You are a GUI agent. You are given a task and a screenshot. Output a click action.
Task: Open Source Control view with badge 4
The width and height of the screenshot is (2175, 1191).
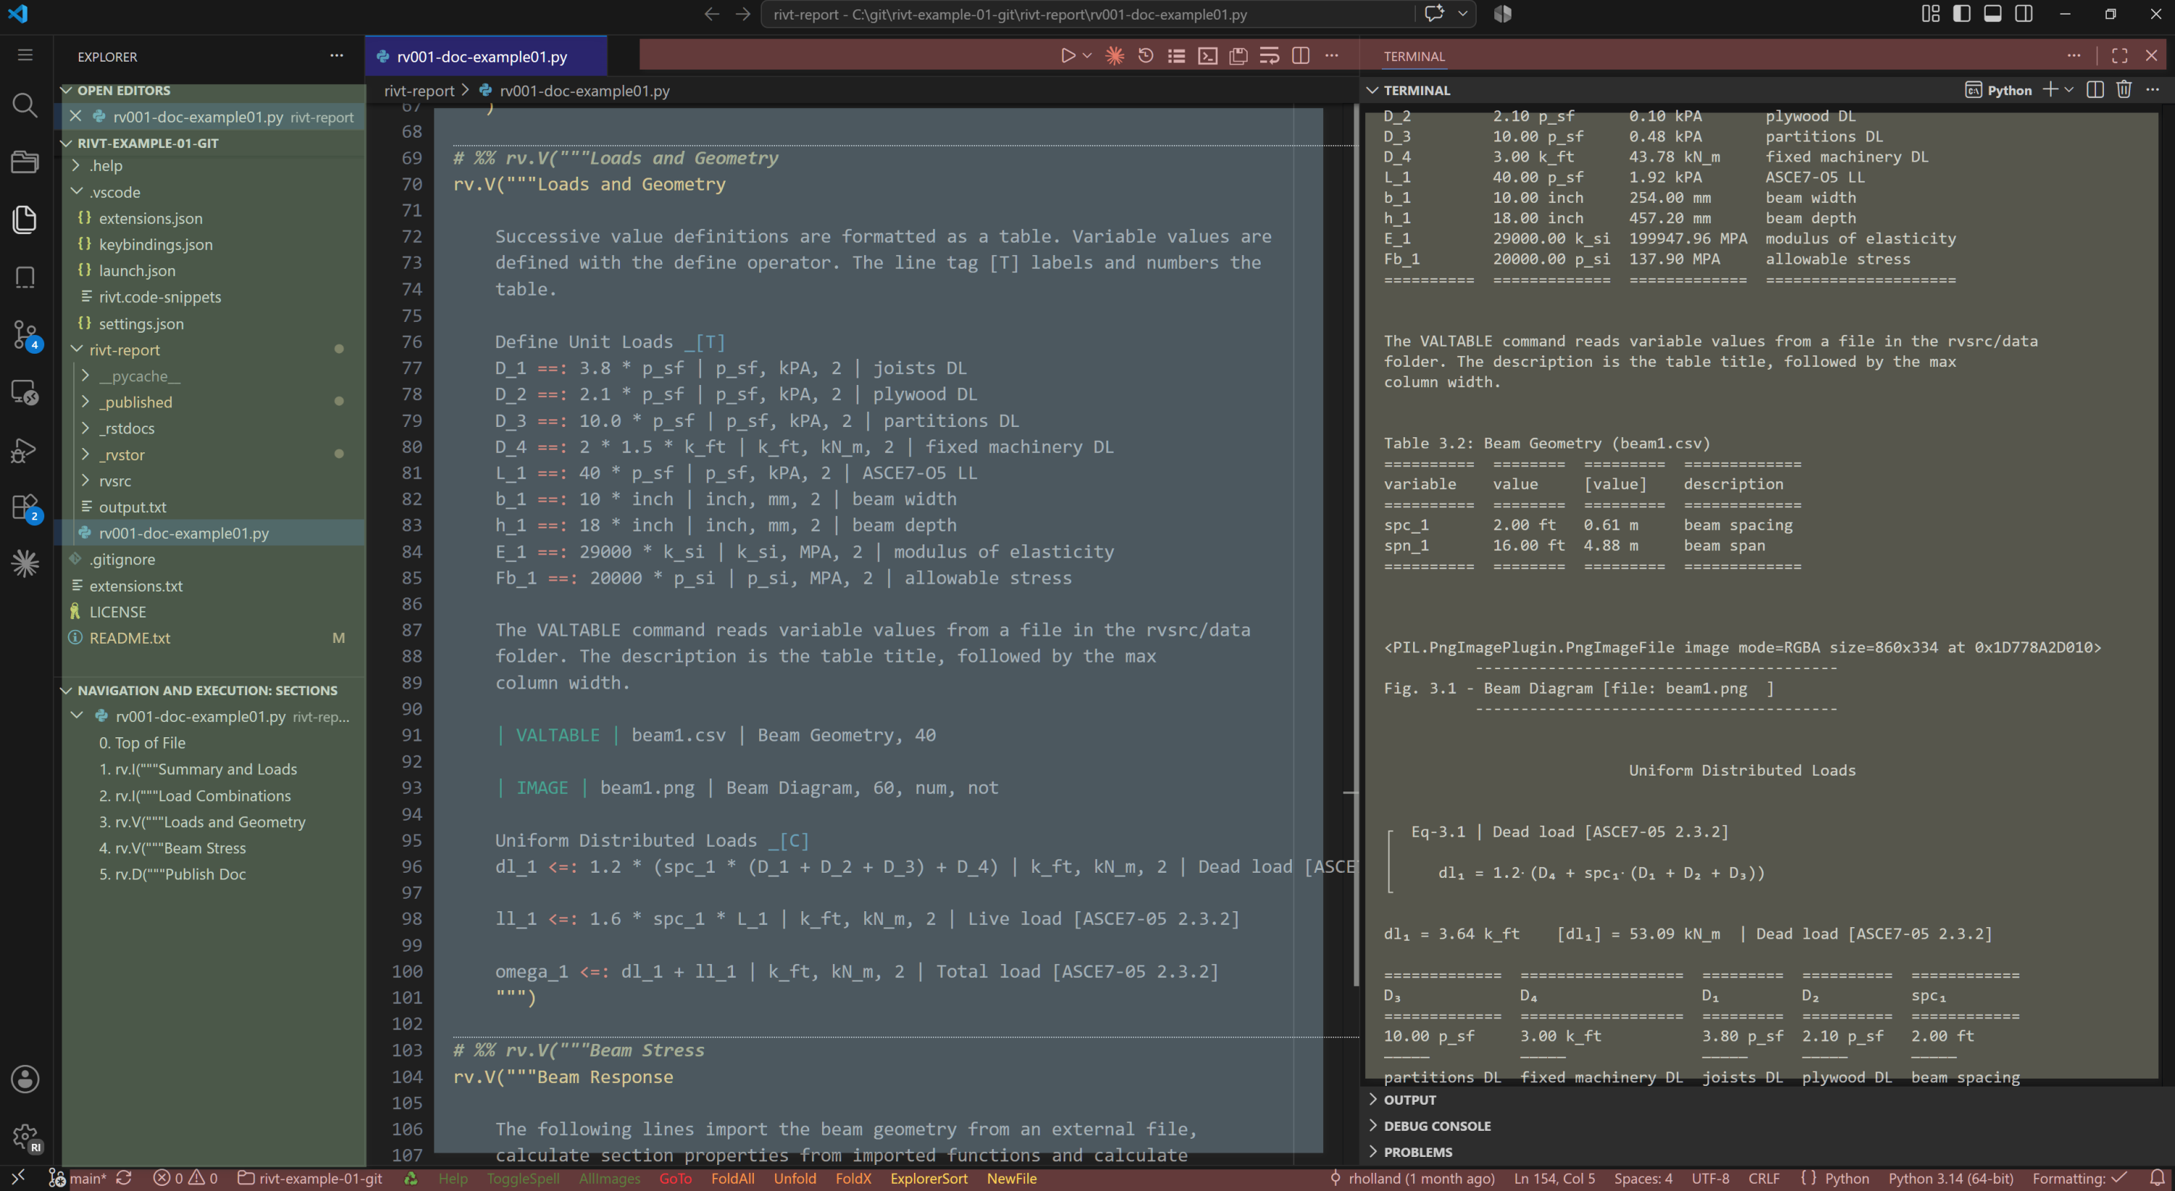25,334
